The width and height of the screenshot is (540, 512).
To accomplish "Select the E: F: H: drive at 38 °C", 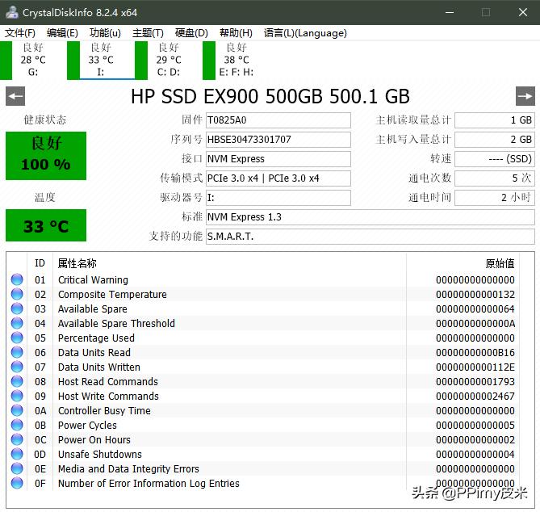I will click(x=237, y=60).
